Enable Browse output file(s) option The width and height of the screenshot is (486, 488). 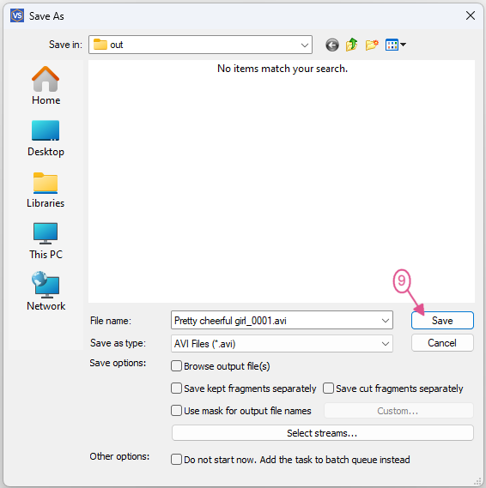click(x=176, y=366)
